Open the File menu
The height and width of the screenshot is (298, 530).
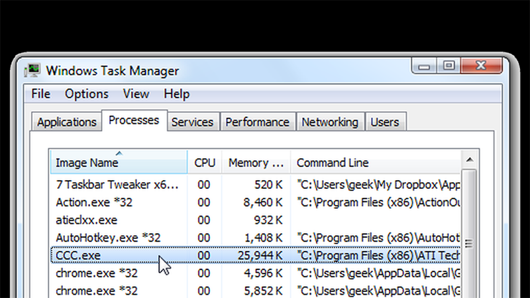(x=40, y=94)
